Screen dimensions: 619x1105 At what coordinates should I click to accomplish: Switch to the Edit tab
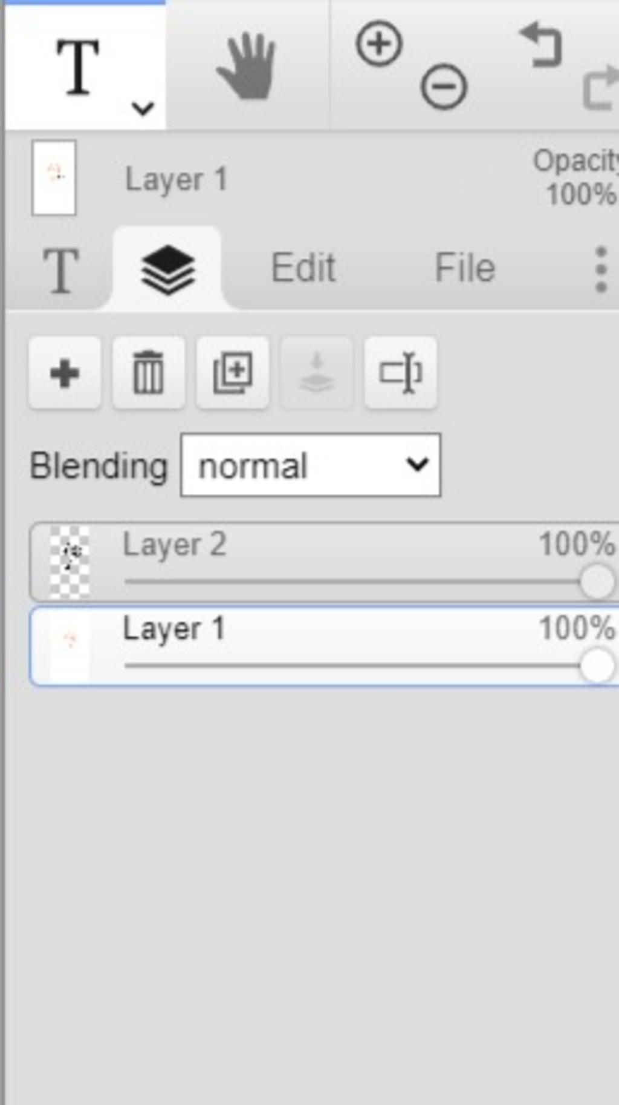pyautogui.click(x=303, y=268)
